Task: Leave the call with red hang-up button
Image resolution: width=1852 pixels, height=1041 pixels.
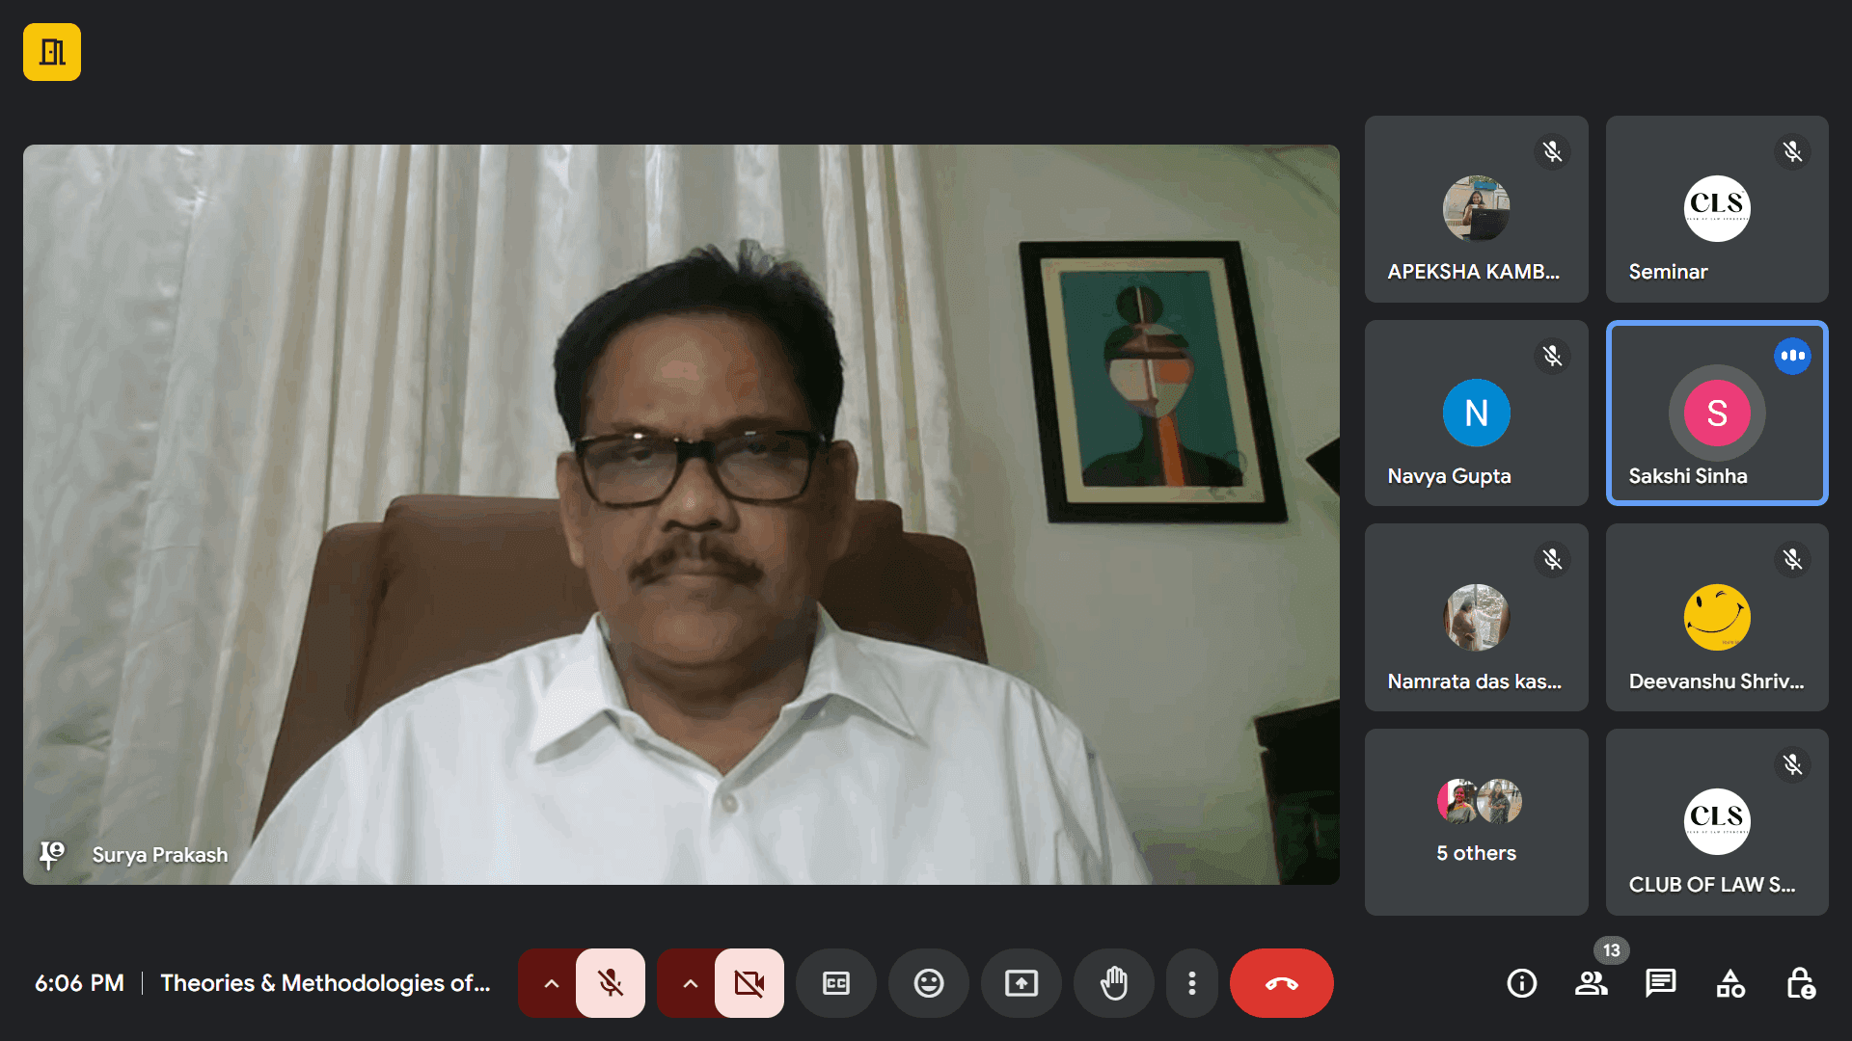Action: click(x=1282, y=983)
